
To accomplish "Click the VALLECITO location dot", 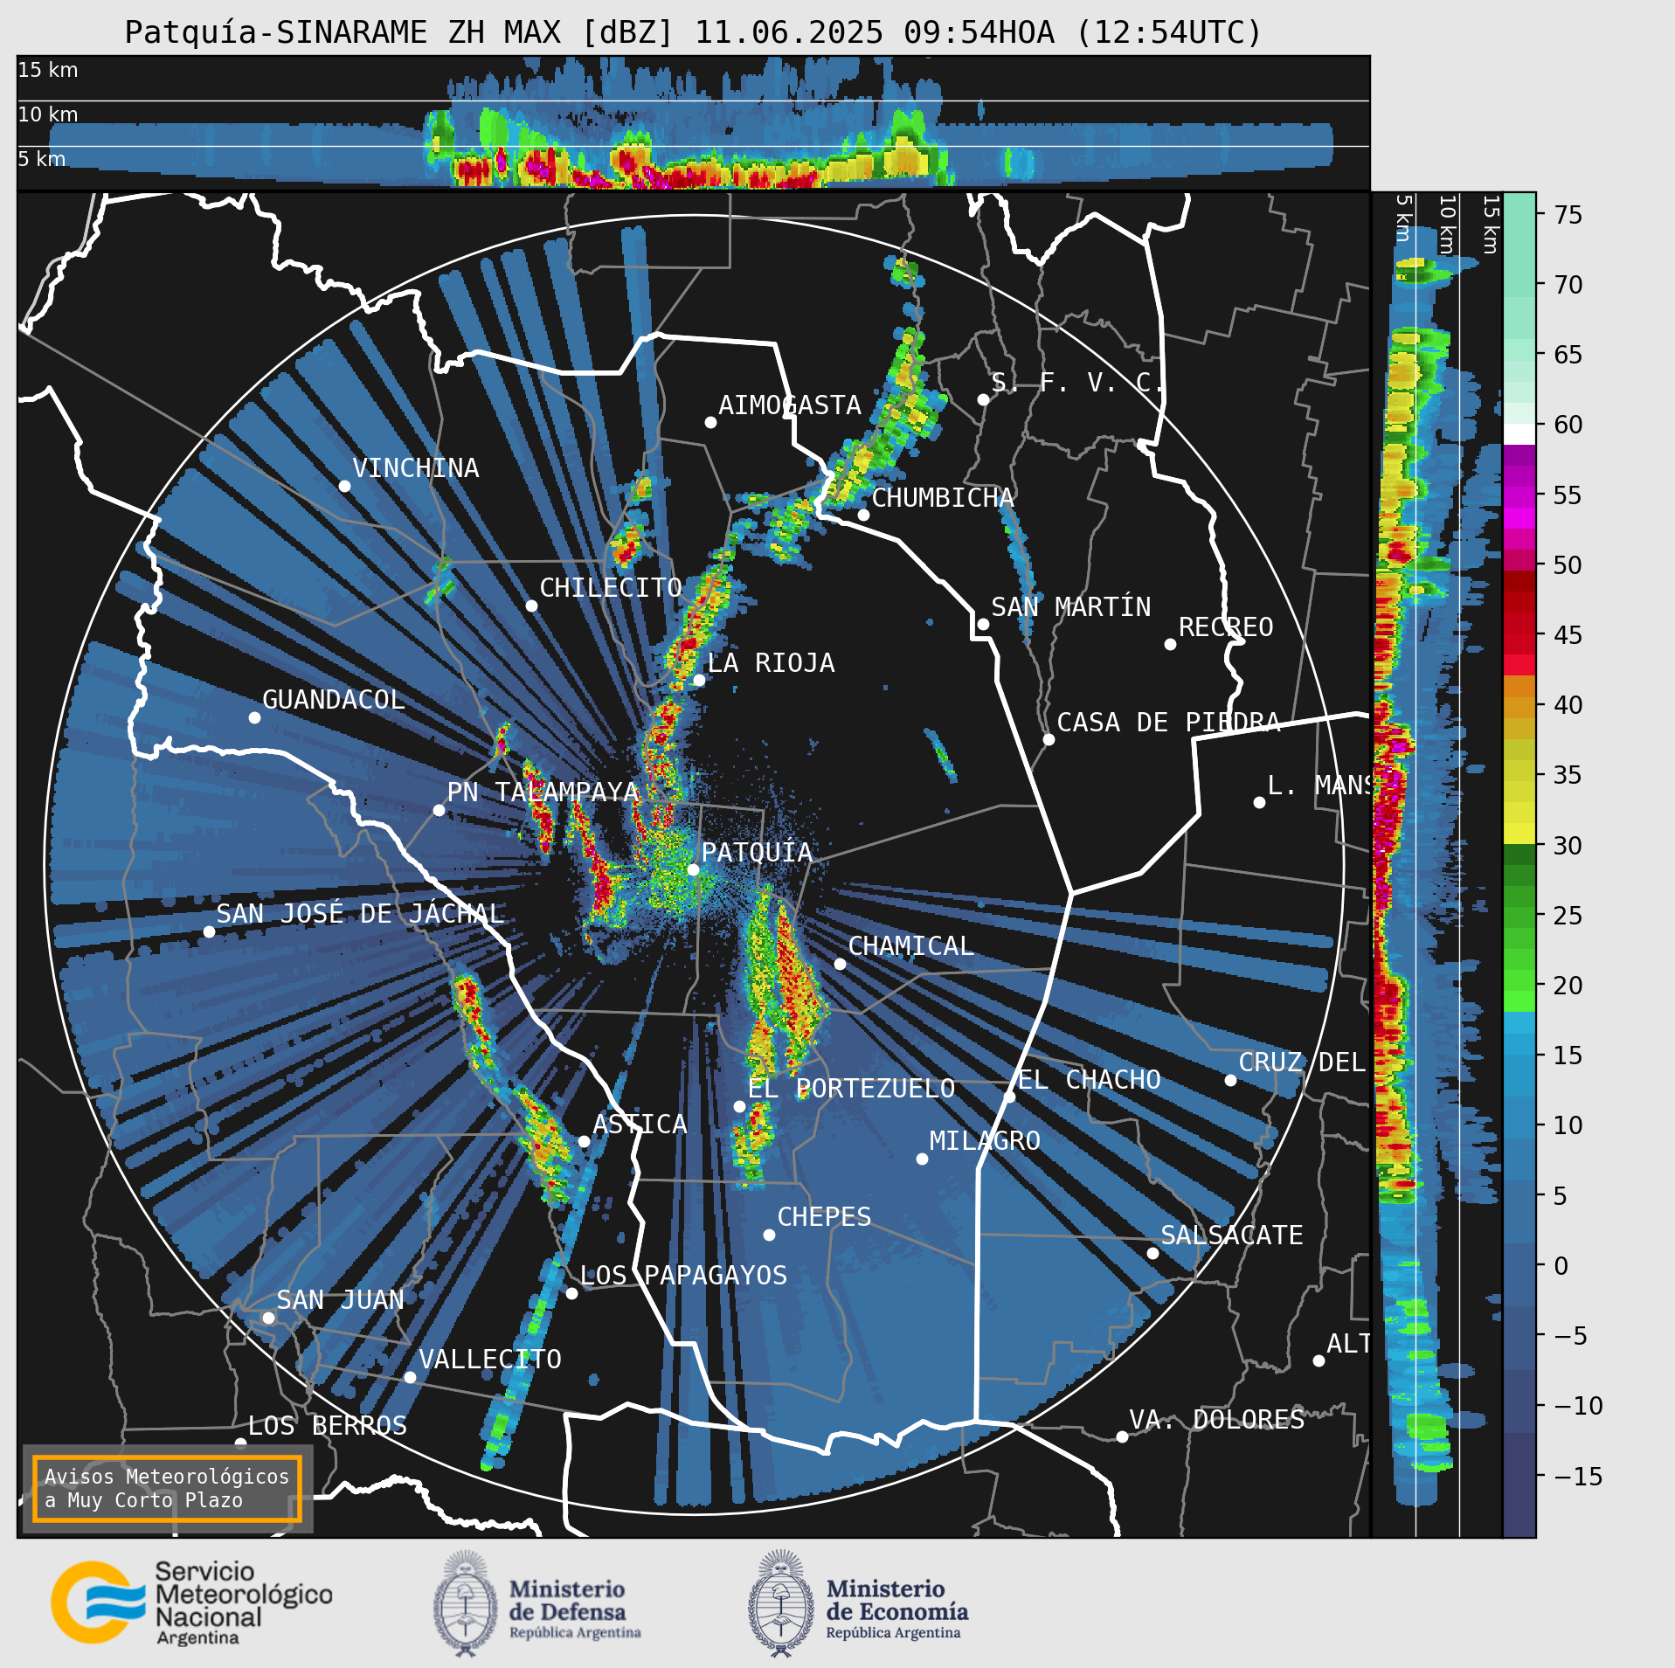I will [x=410, y=1377].
